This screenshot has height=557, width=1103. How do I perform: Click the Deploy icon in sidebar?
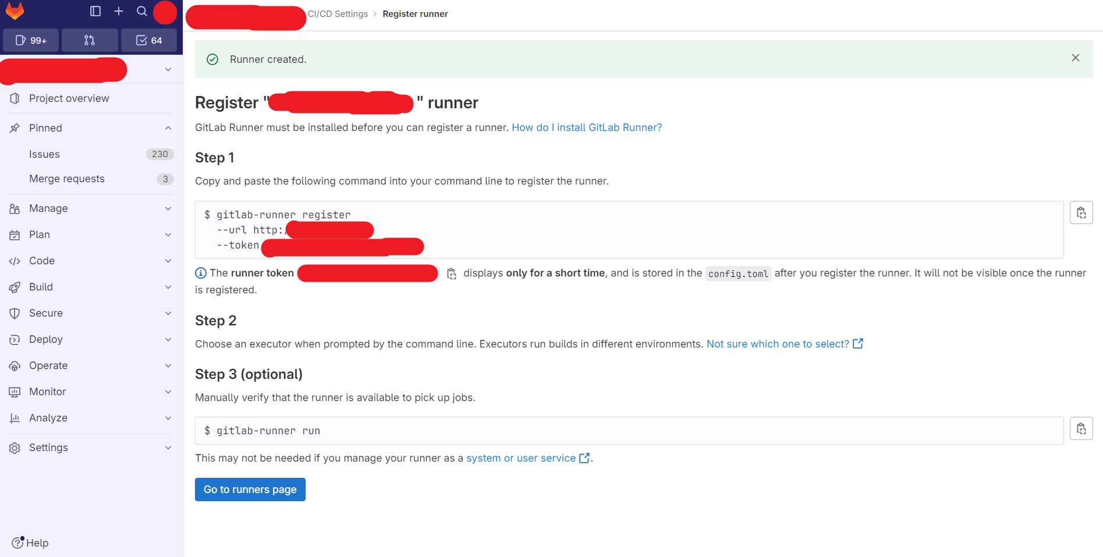(x=15, y=339)
